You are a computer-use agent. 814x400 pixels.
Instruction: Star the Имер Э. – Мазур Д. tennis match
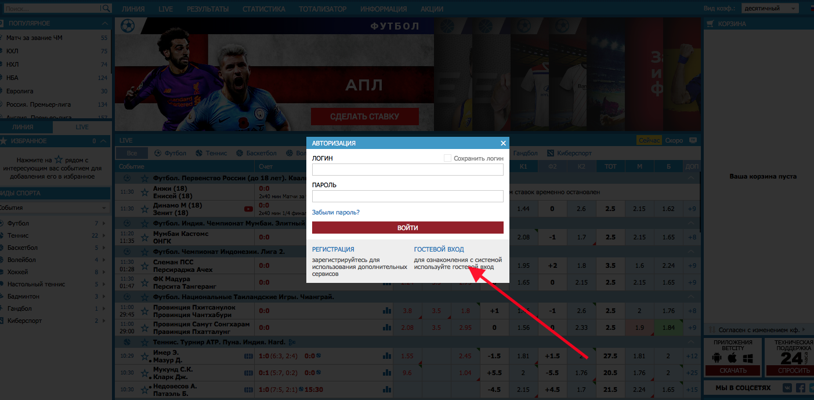click(145, 356)
